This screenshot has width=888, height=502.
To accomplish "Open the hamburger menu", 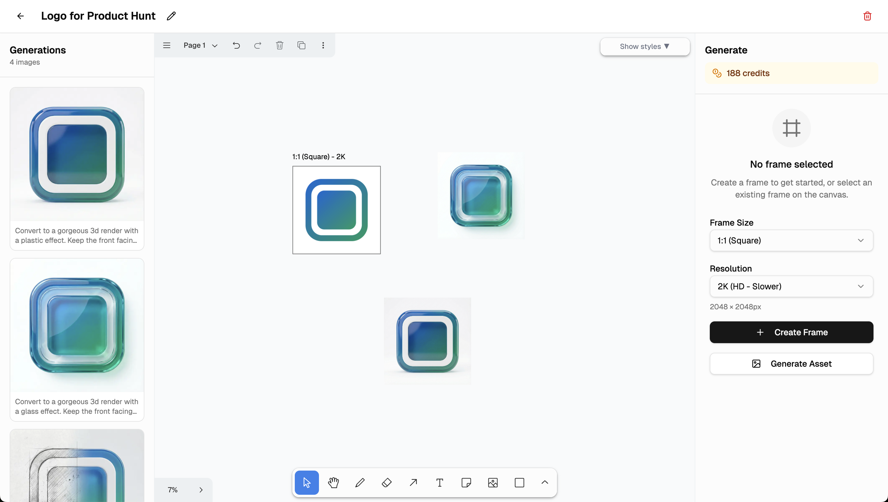I will (166, 45).
